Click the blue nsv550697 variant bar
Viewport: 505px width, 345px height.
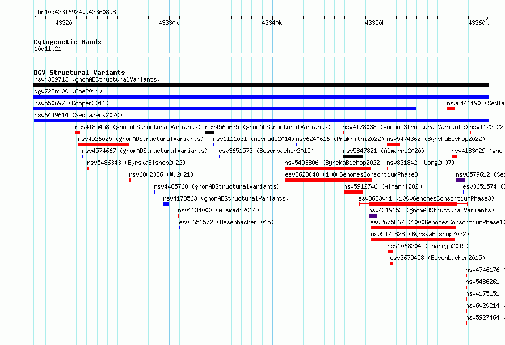point(225,109)
